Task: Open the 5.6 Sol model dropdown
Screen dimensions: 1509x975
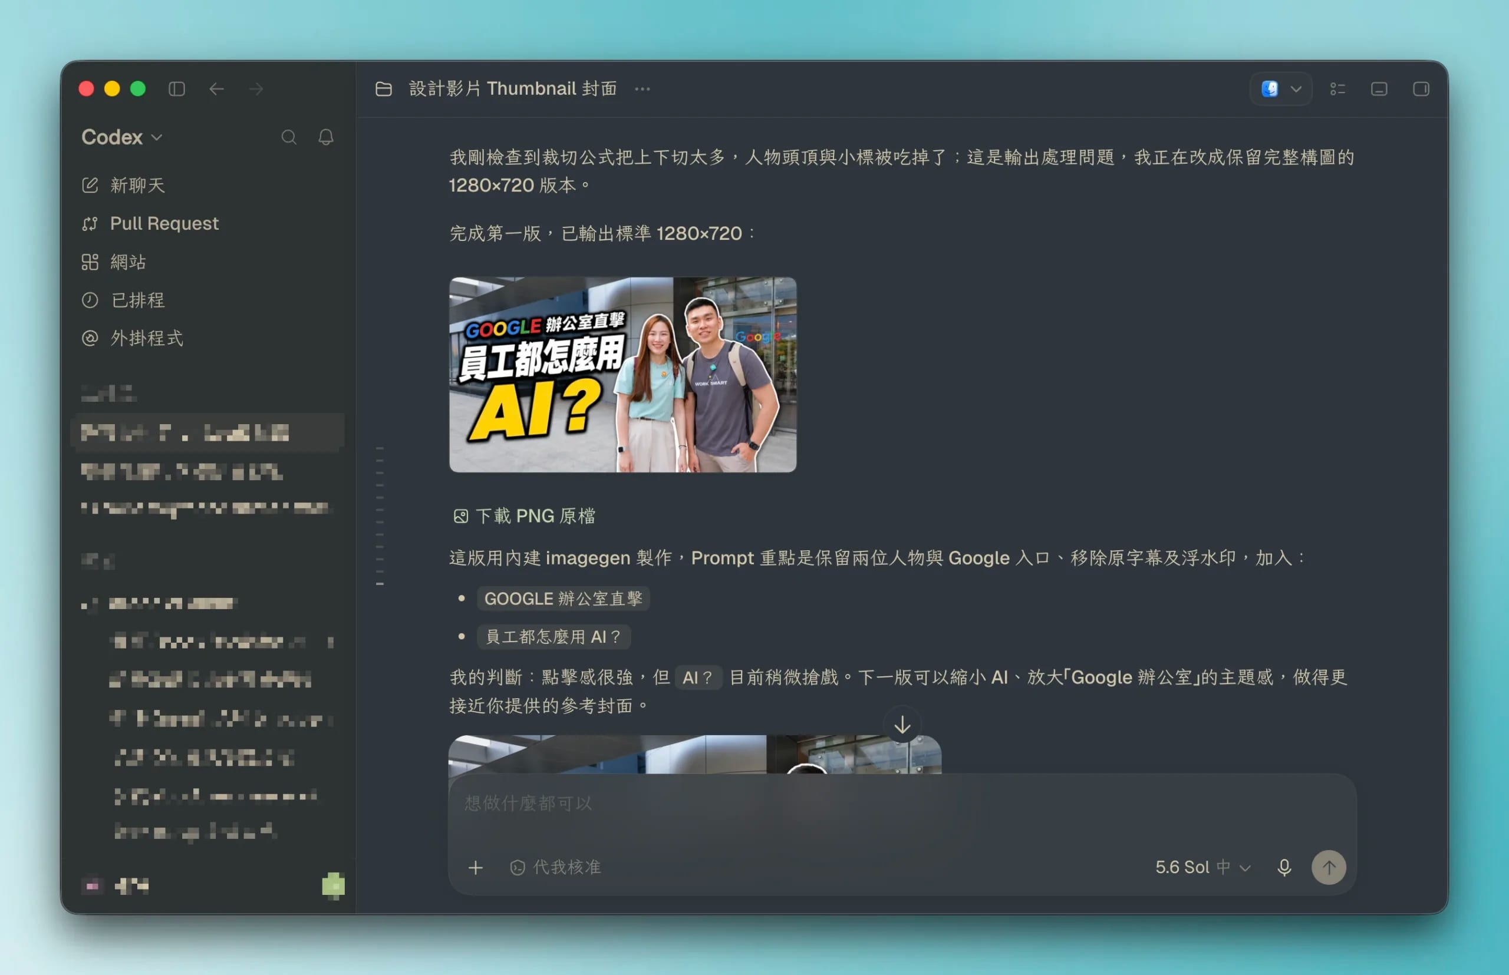Action: 1202,867
